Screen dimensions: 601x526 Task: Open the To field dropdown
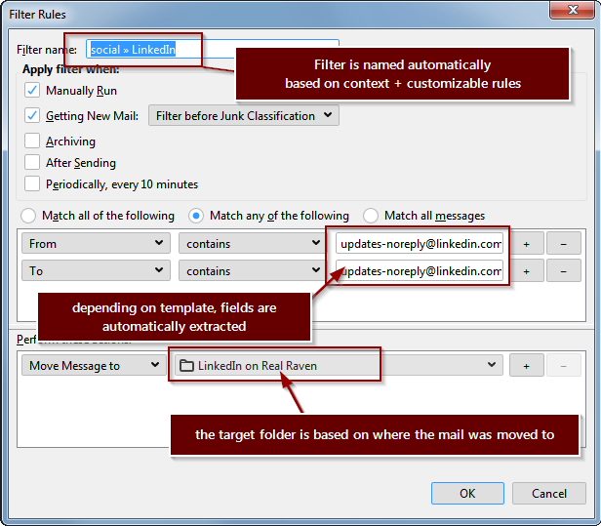[x=96, y=270]
